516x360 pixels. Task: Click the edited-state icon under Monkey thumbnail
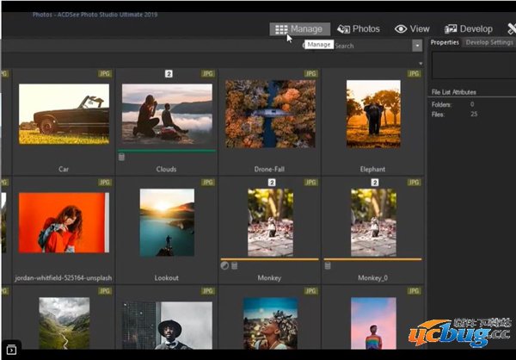click(224, 265)
